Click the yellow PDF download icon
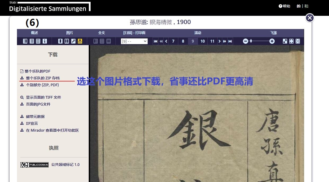Screen dimensions: 329x182 tap(80, 41)
